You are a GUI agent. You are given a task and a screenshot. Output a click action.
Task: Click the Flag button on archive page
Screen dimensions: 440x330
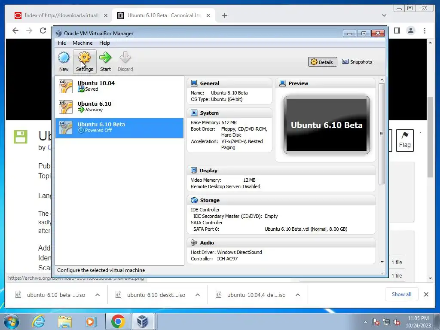coord(405,141)
